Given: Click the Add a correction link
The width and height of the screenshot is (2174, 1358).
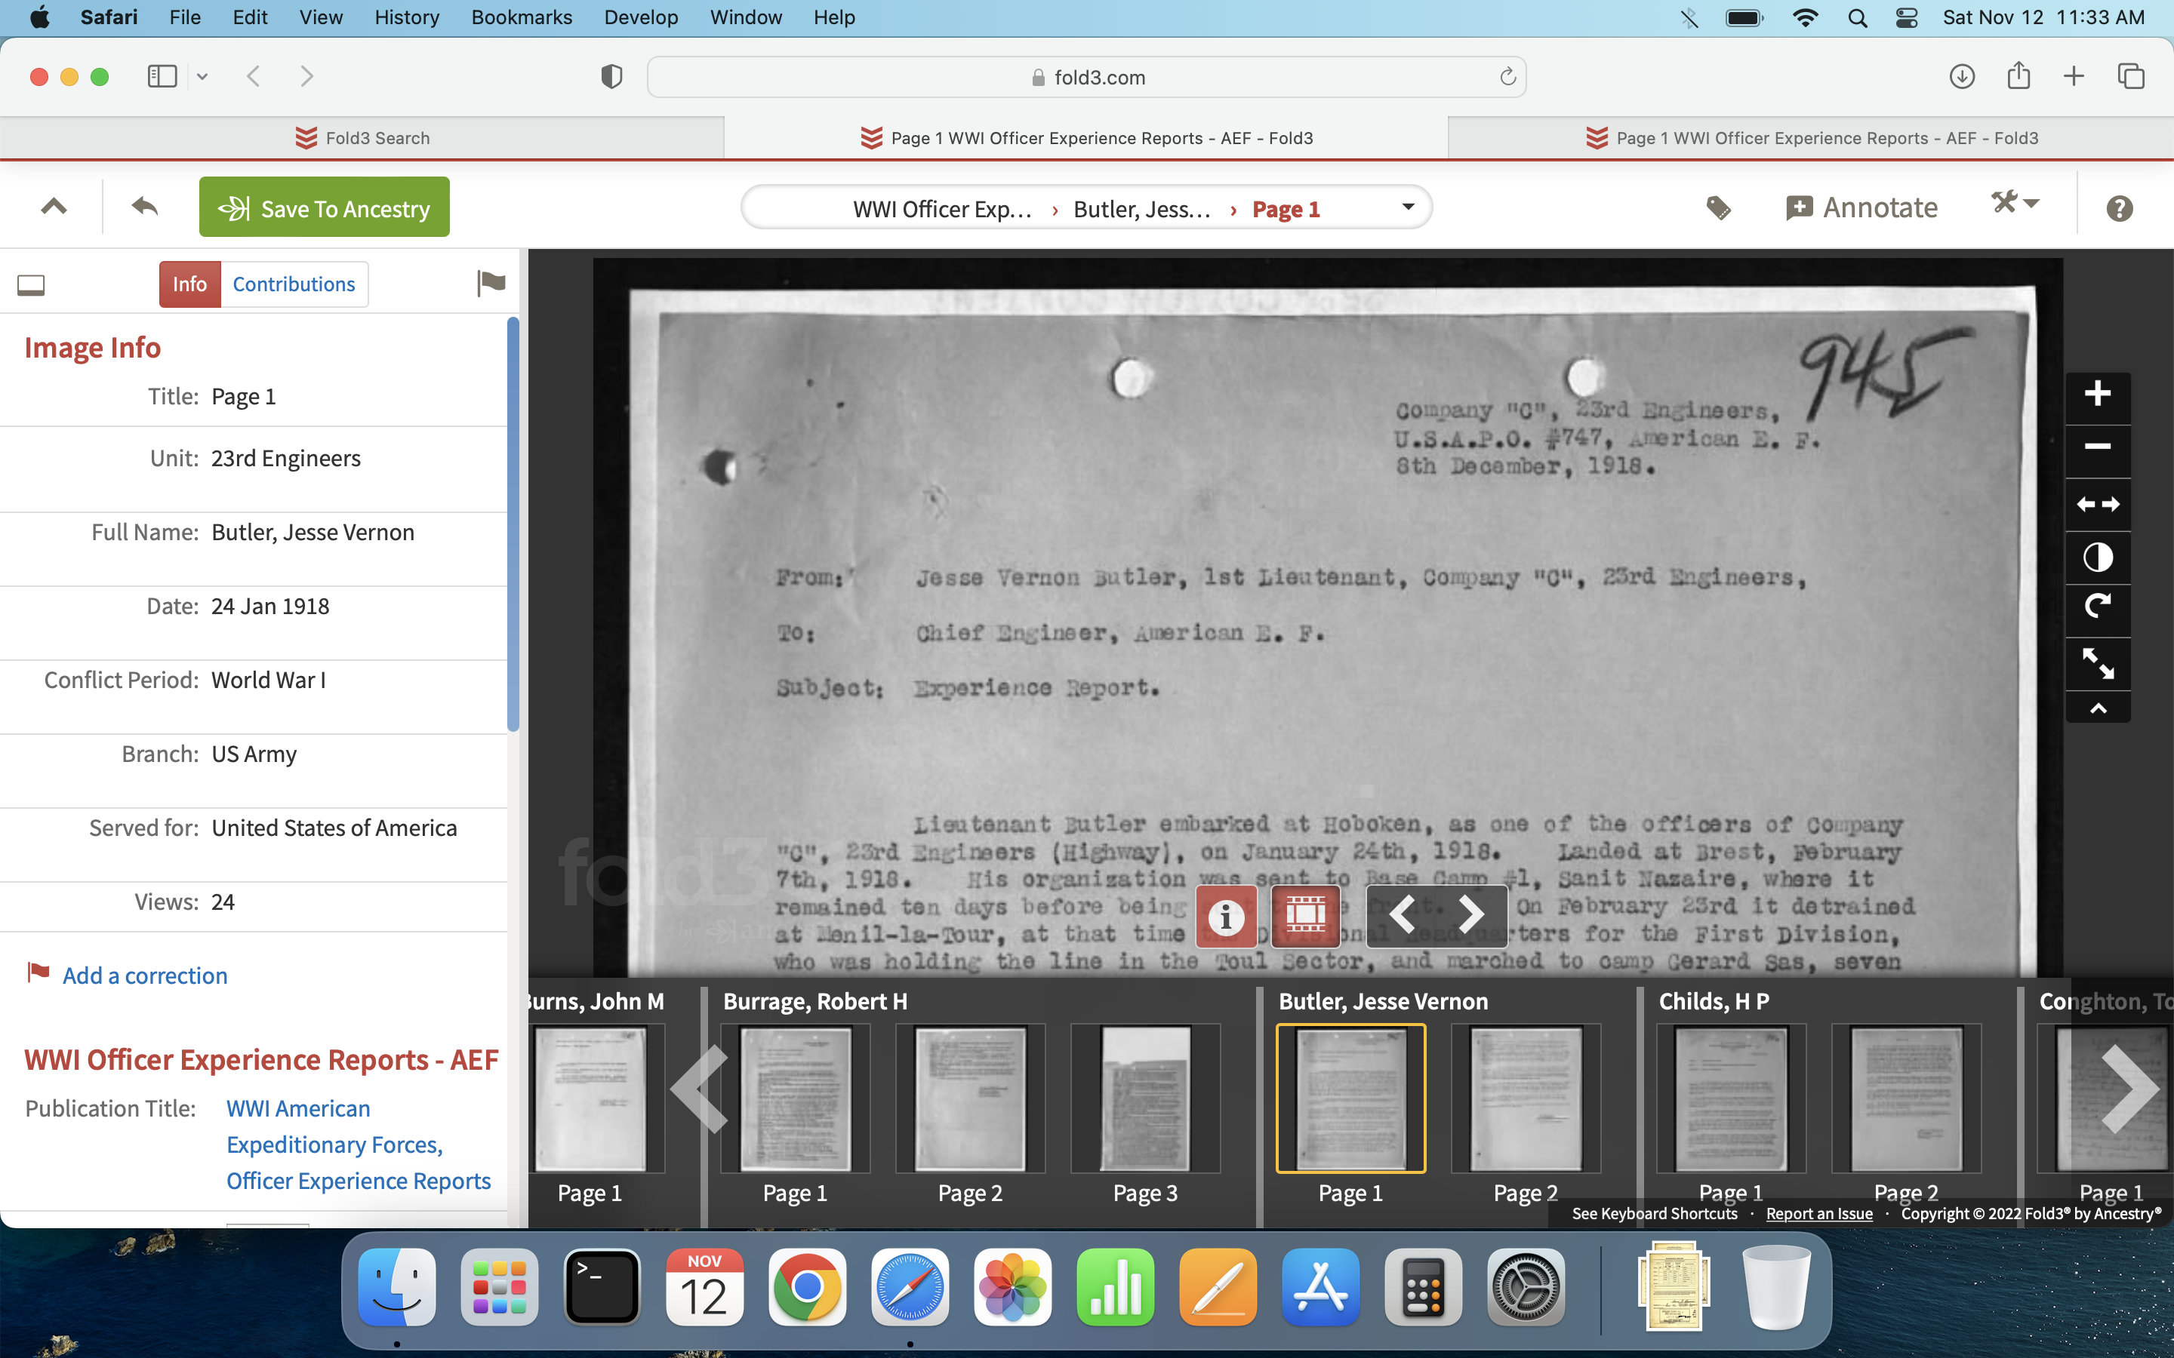Looking at the screenshot, I should coord(145,975).
